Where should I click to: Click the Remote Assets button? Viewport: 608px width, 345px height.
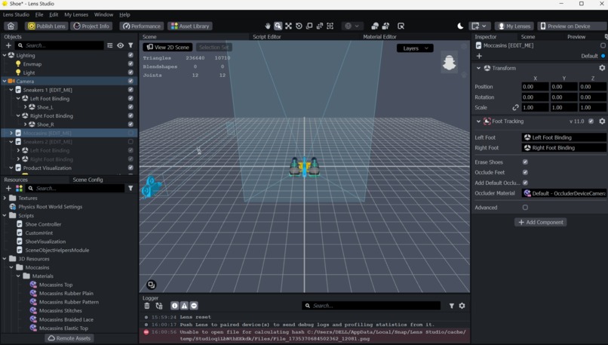[69, 338]
